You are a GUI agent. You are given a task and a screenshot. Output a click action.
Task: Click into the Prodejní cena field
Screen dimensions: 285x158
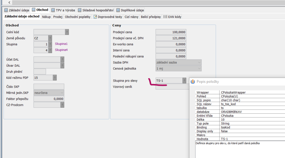(x=171, y=32)
